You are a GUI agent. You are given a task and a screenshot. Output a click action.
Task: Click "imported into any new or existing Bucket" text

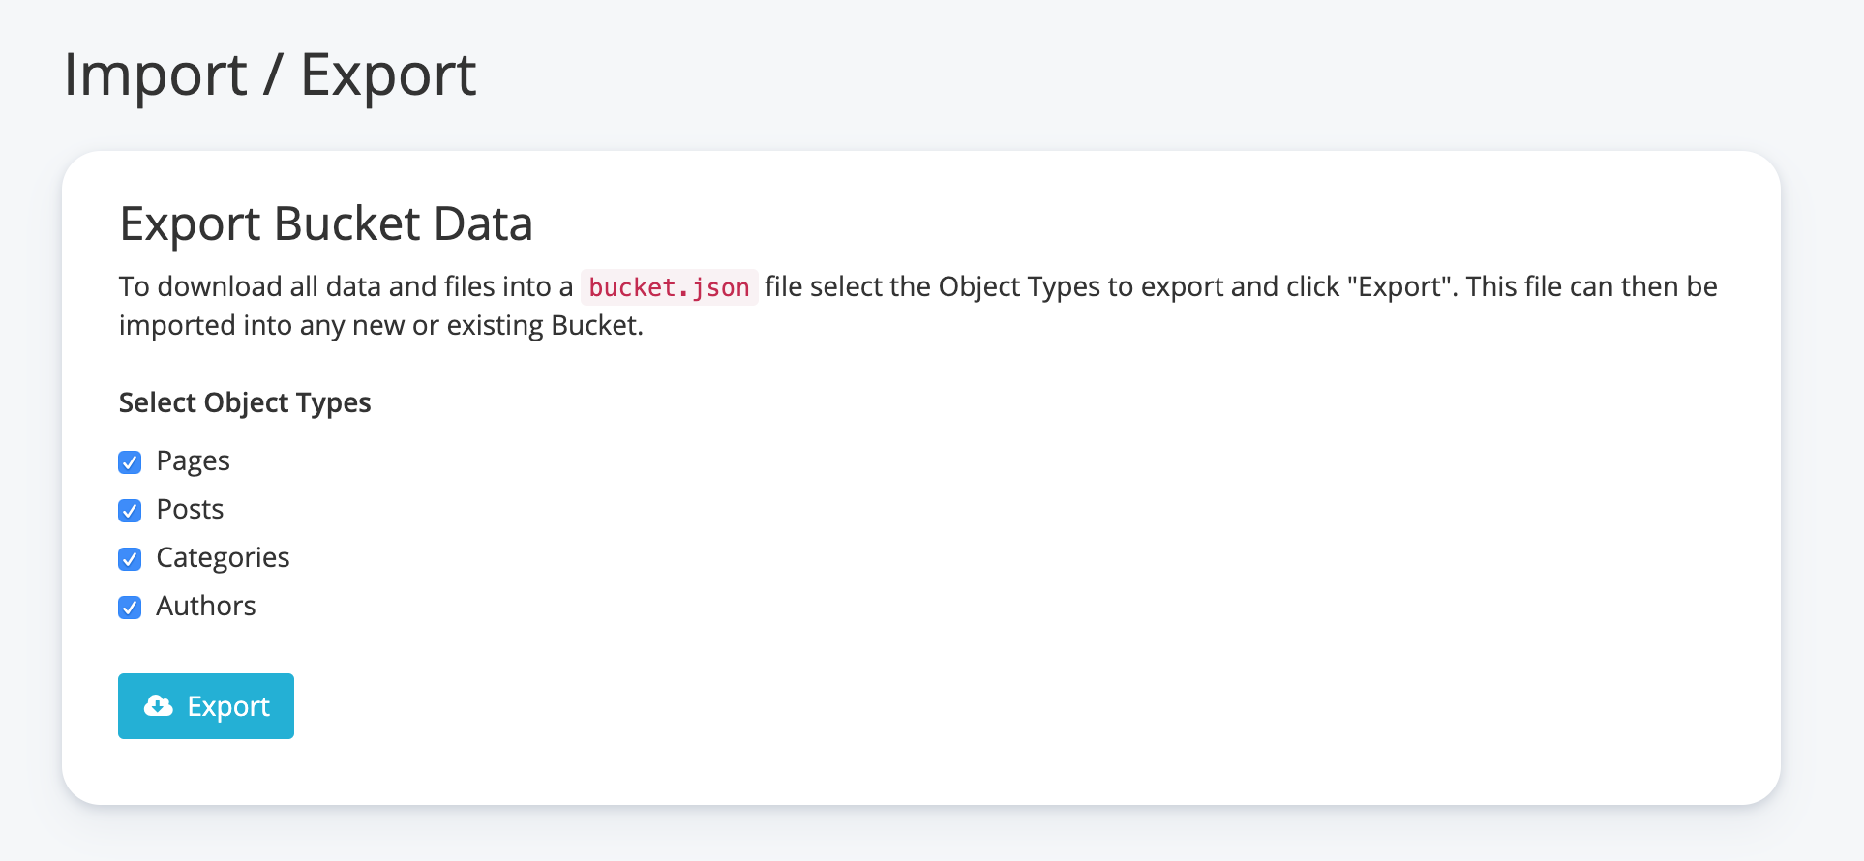pos(380,326)
